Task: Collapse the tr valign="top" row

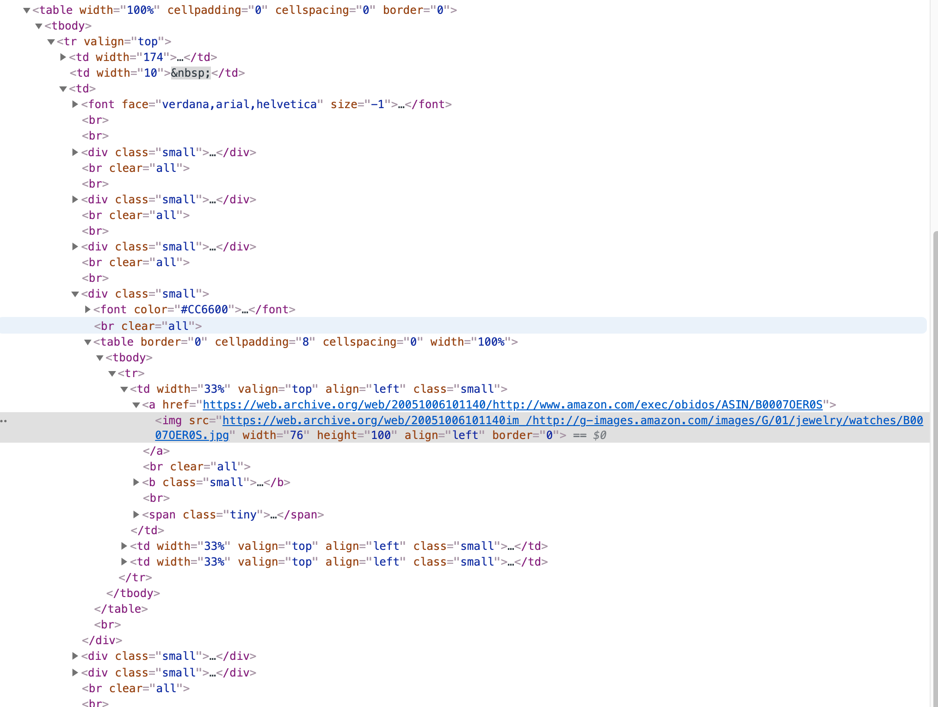Action: (x=51, y=42)
